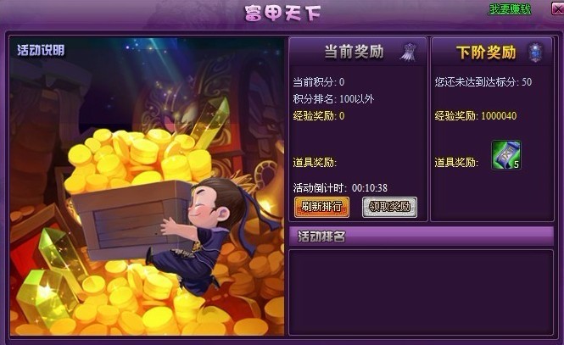
Task: Click the 活动排名 ranking header bar
Action: coord(422,236)
